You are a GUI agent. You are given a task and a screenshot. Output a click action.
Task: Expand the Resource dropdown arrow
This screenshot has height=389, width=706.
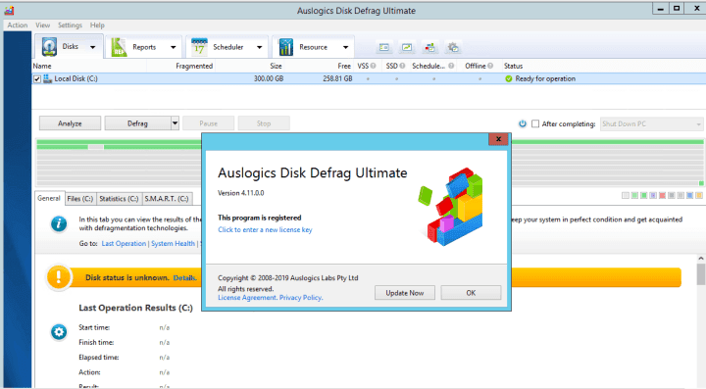coord(345,47)
